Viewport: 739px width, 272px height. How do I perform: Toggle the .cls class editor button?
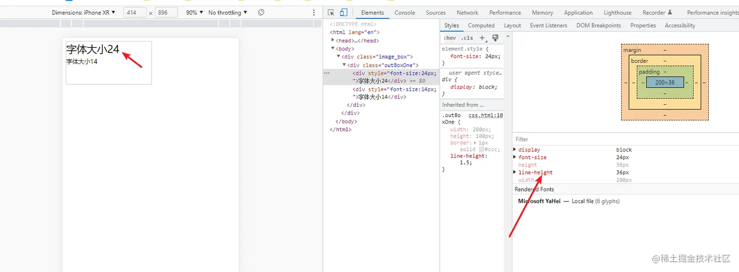point(467,38)
